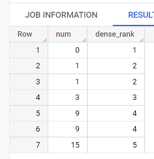
Task: Grab the Row column resize handle
Action: 45,40
